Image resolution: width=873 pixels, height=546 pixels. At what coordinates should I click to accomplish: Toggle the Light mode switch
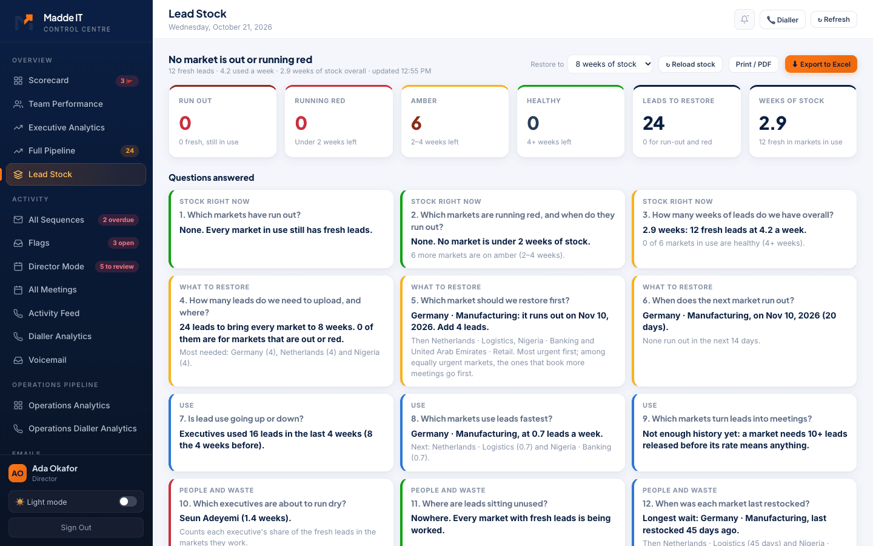click(x=128, y=502)
